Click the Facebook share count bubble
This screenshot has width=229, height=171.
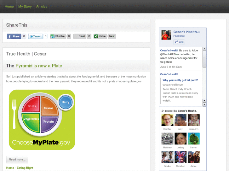[24, 36]
